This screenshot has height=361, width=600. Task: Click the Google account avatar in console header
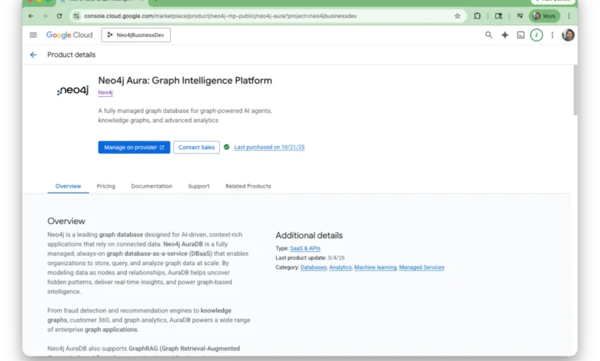[x=568, y=35]
